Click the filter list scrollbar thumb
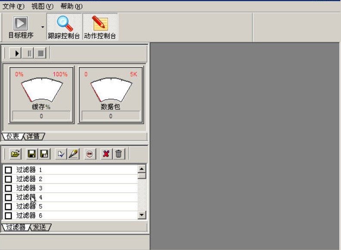 coord(142,176)
